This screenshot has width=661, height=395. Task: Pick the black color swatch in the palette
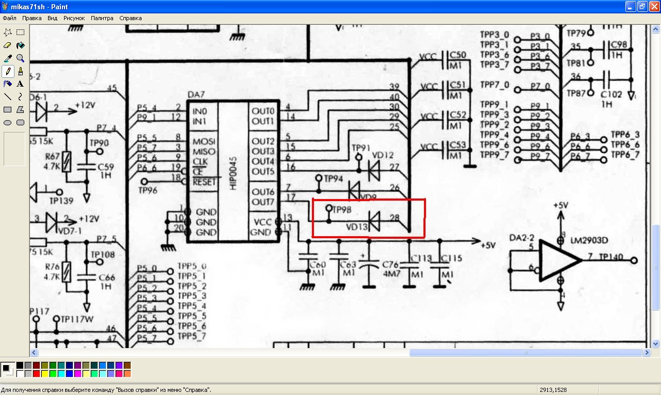(x=20, y=365)
